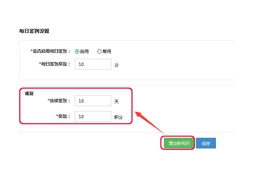Click the red arrow annotation
Screen dimensions: 253x178
click(149, 123)
